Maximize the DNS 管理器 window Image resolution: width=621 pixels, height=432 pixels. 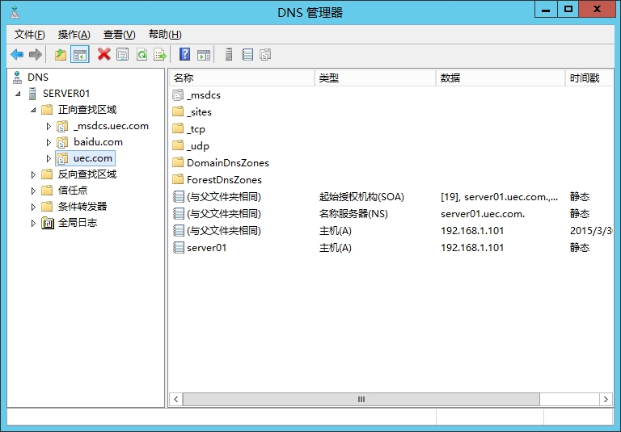point(568,10)
